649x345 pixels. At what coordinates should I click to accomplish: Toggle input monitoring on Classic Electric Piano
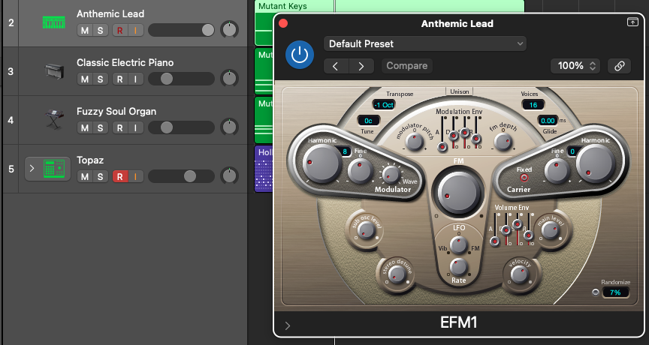tap(135, 79)
